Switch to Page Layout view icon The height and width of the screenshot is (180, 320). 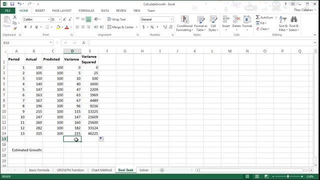tap(256, 176)
